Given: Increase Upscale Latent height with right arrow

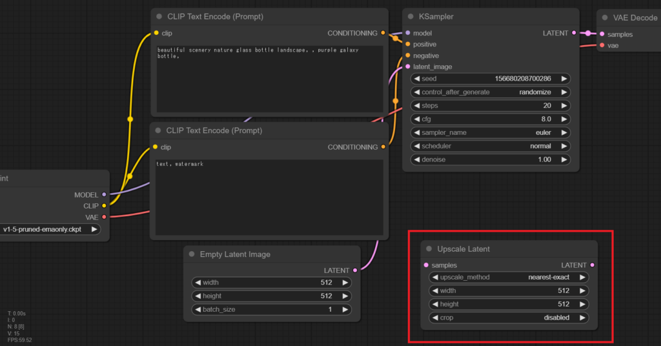Looking at the screenshot, I should click(582, 304).
